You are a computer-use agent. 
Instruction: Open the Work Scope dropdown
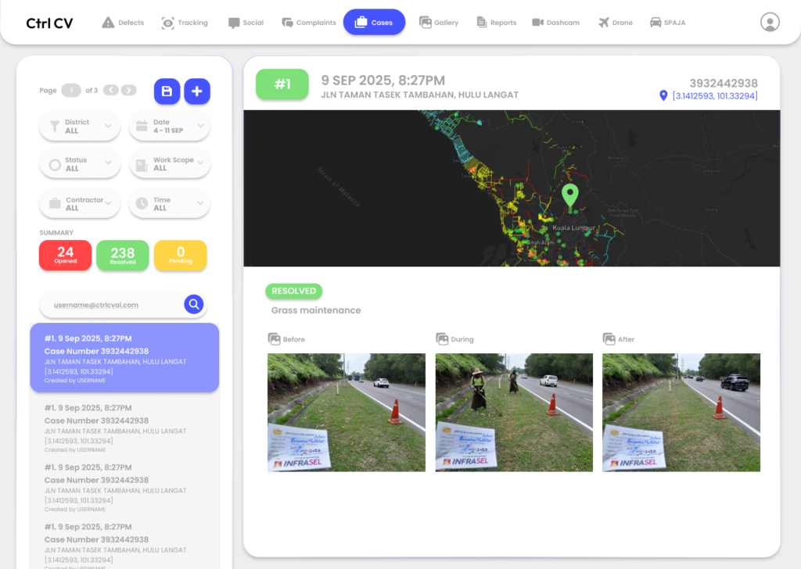point(169,164)
